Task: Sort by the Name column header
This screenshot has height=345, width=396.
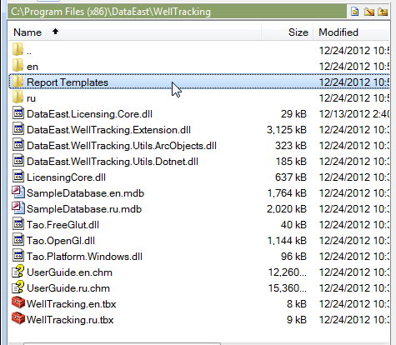Action: (134, 32)
